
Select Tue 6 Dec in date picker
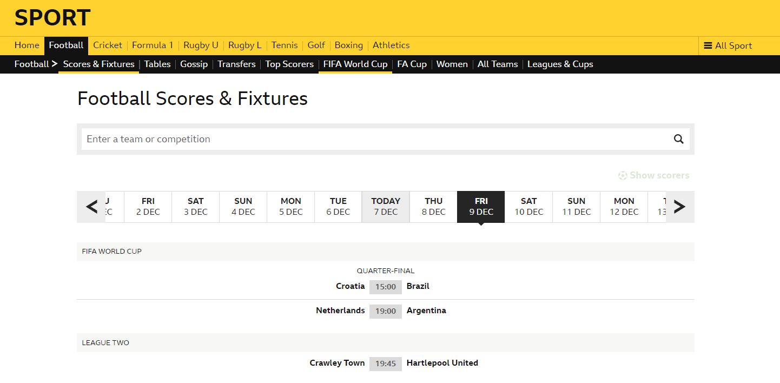pos(339,207)
